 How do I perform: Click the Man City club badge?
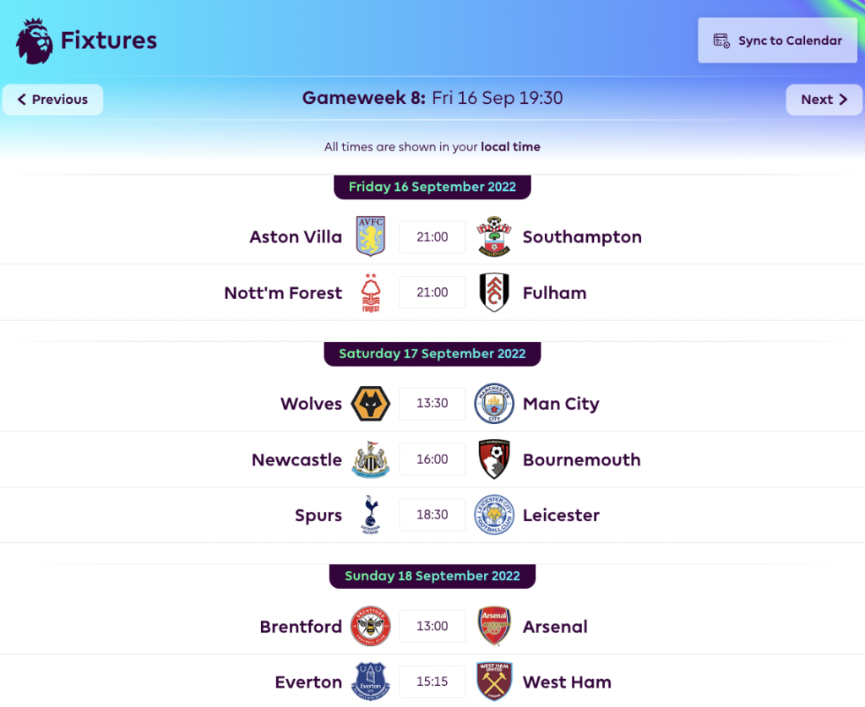pos(494,404)
